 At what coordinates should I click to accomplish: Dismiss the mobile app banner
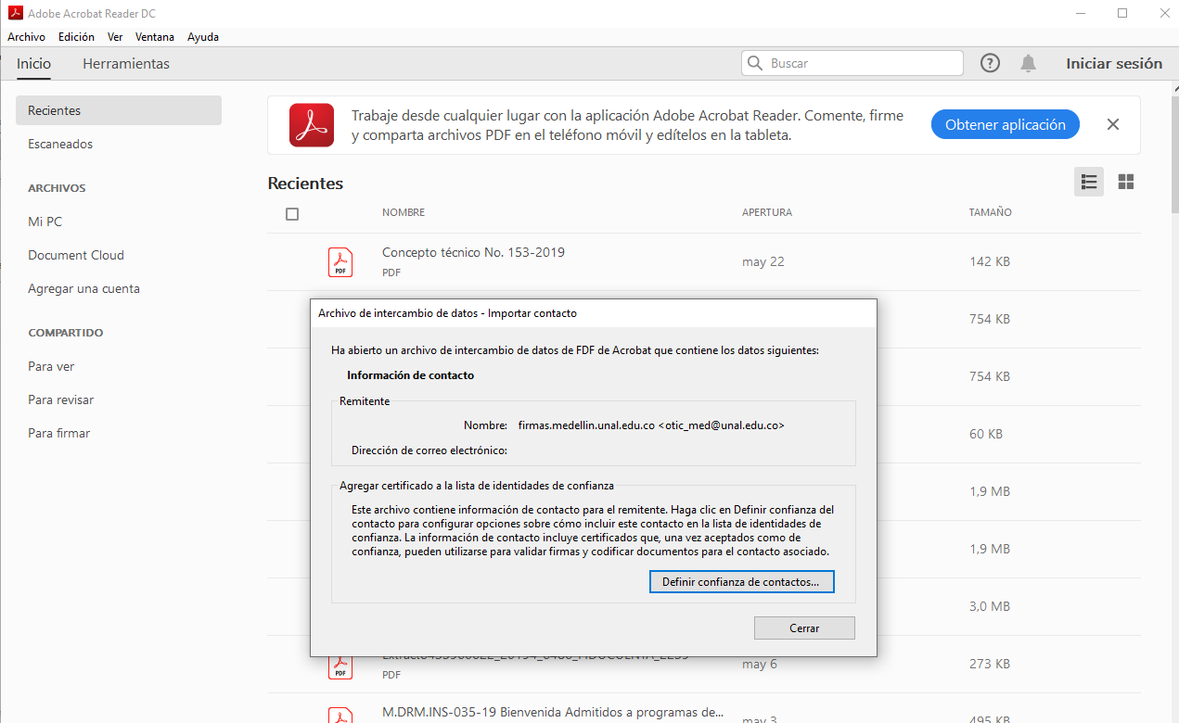click(x=1113, y=124)
